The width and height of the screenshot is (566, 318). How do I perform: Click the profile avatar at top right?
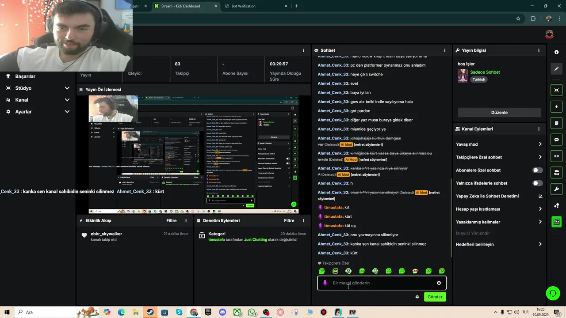click(x=549, y=34)
